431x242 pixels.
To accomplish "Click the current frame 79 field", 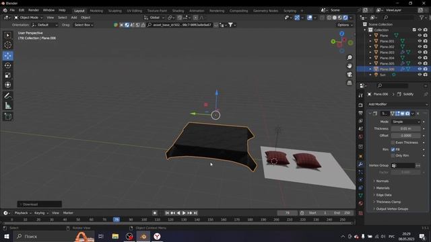I will (288, 213).
